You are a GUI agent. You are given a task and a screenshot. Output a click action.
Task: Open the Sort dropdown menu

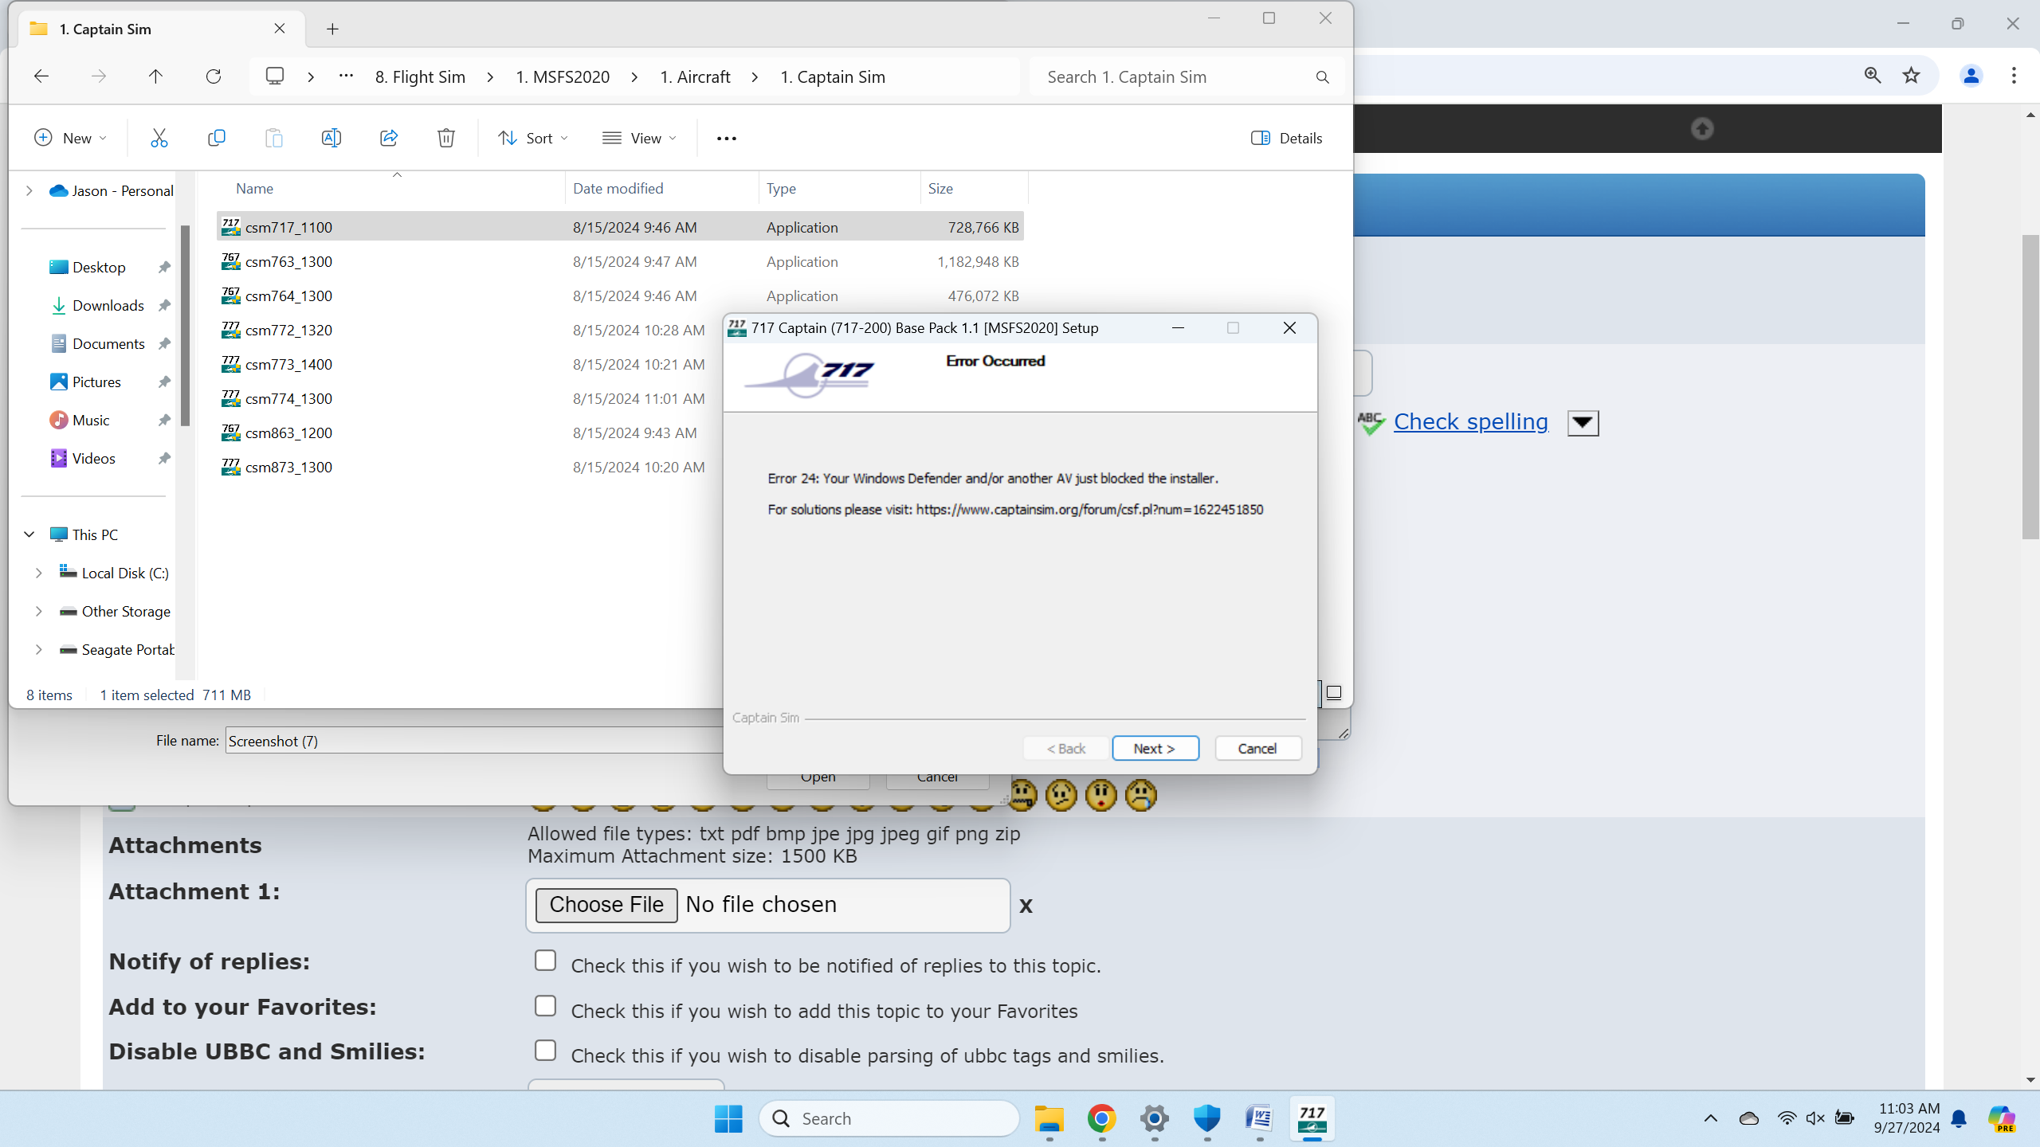click(533, 138)
